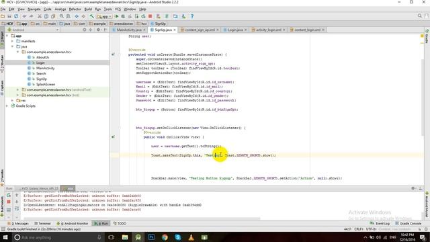Collapse the java folder node
Screen dimensions: 430x242
(x=12, y=46)
